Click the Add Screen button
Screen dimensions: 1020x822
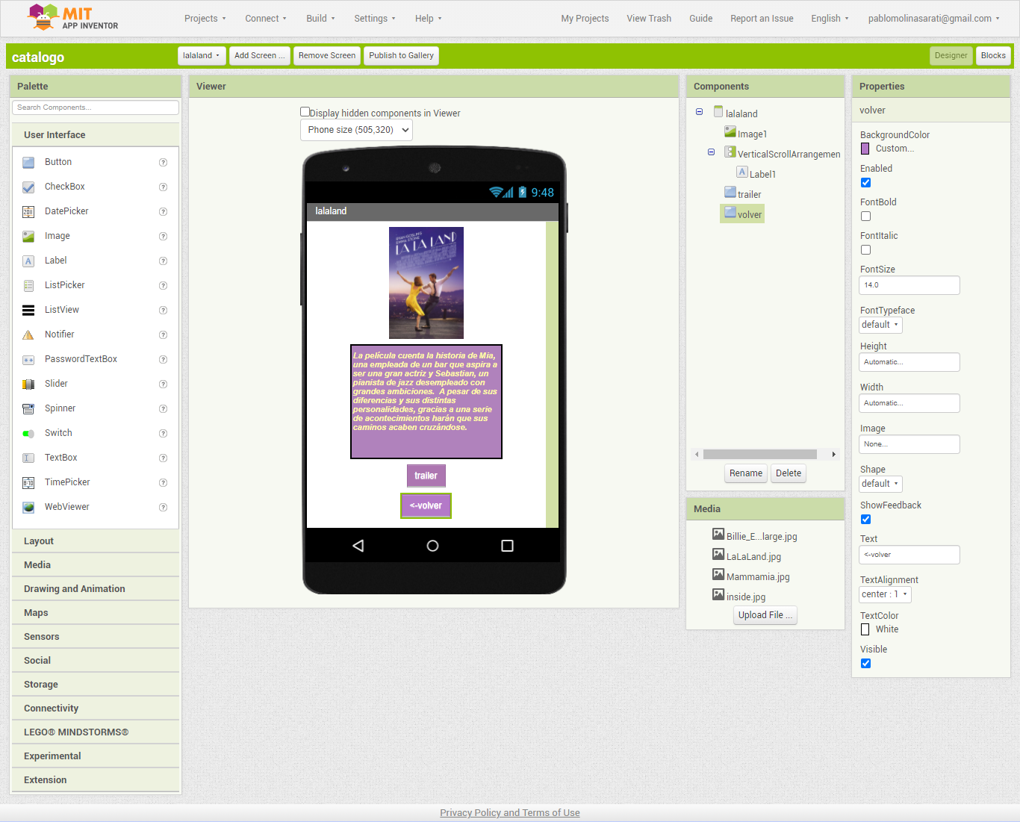pos(259,55)
